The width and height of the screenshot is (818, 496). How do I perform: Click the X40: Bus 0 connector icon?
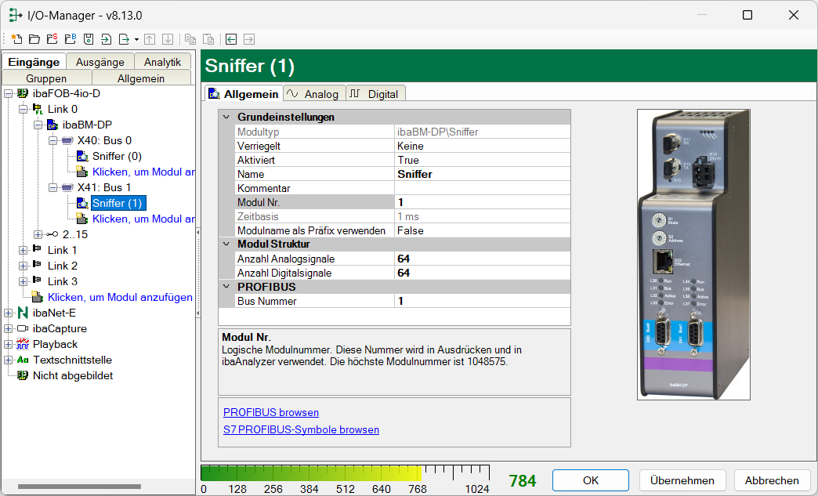pos(67,140)
